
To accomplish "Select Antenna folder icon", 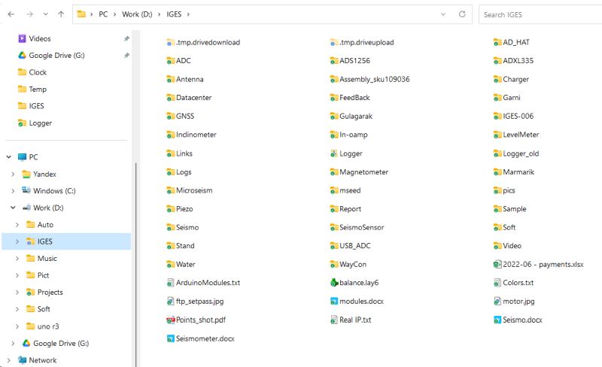I will pyautogui.click(x=171, y=79).
